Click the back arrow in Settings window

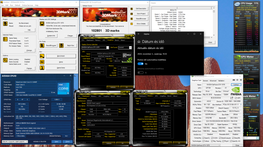coord(138,34)
